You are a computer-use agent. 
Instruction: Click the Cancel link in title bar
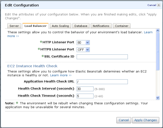click(152, 5)
